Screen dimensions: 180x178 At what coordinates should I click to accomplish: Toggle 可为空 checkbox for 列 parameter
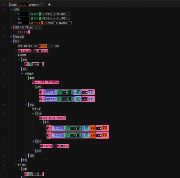point(52,14)
